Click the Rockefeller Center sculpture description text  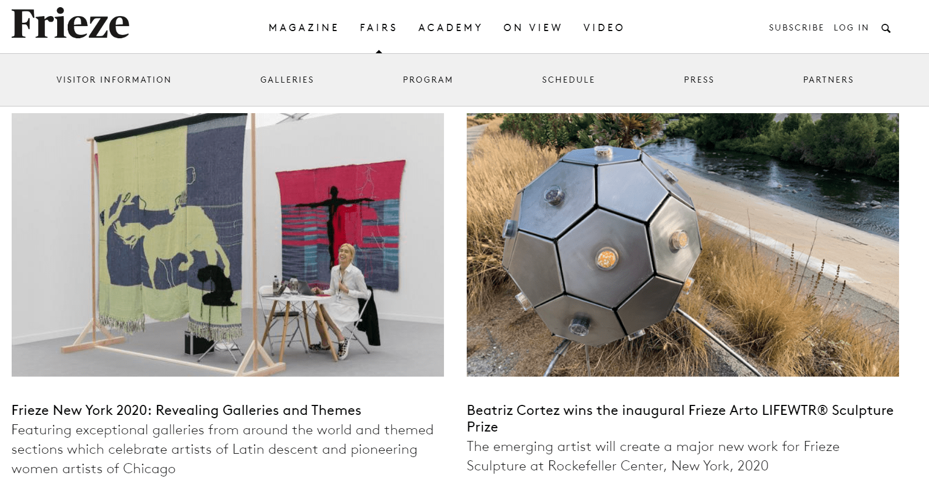[x=653, y=456]
